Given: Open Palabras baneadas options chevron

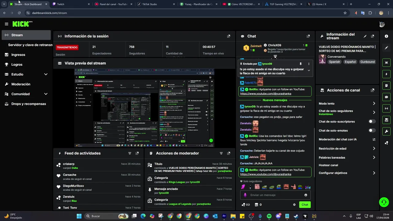Looking at the screenshot, I should click(x=374, y=157).
